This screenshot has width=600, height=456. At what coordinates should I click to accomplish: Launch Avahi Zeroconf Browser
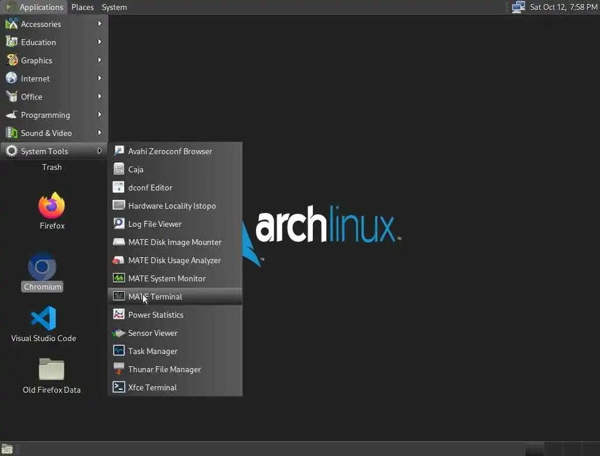point(175,151)
